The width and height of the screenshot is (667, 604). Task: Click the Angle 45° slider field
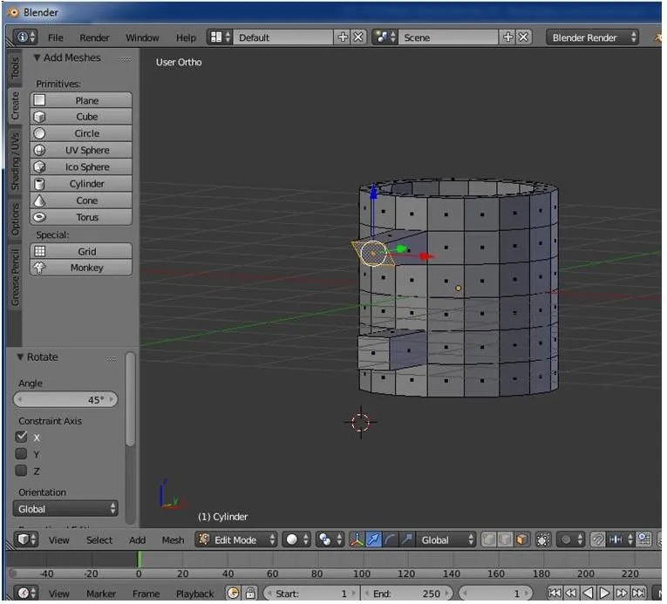(x=65, y=400)
